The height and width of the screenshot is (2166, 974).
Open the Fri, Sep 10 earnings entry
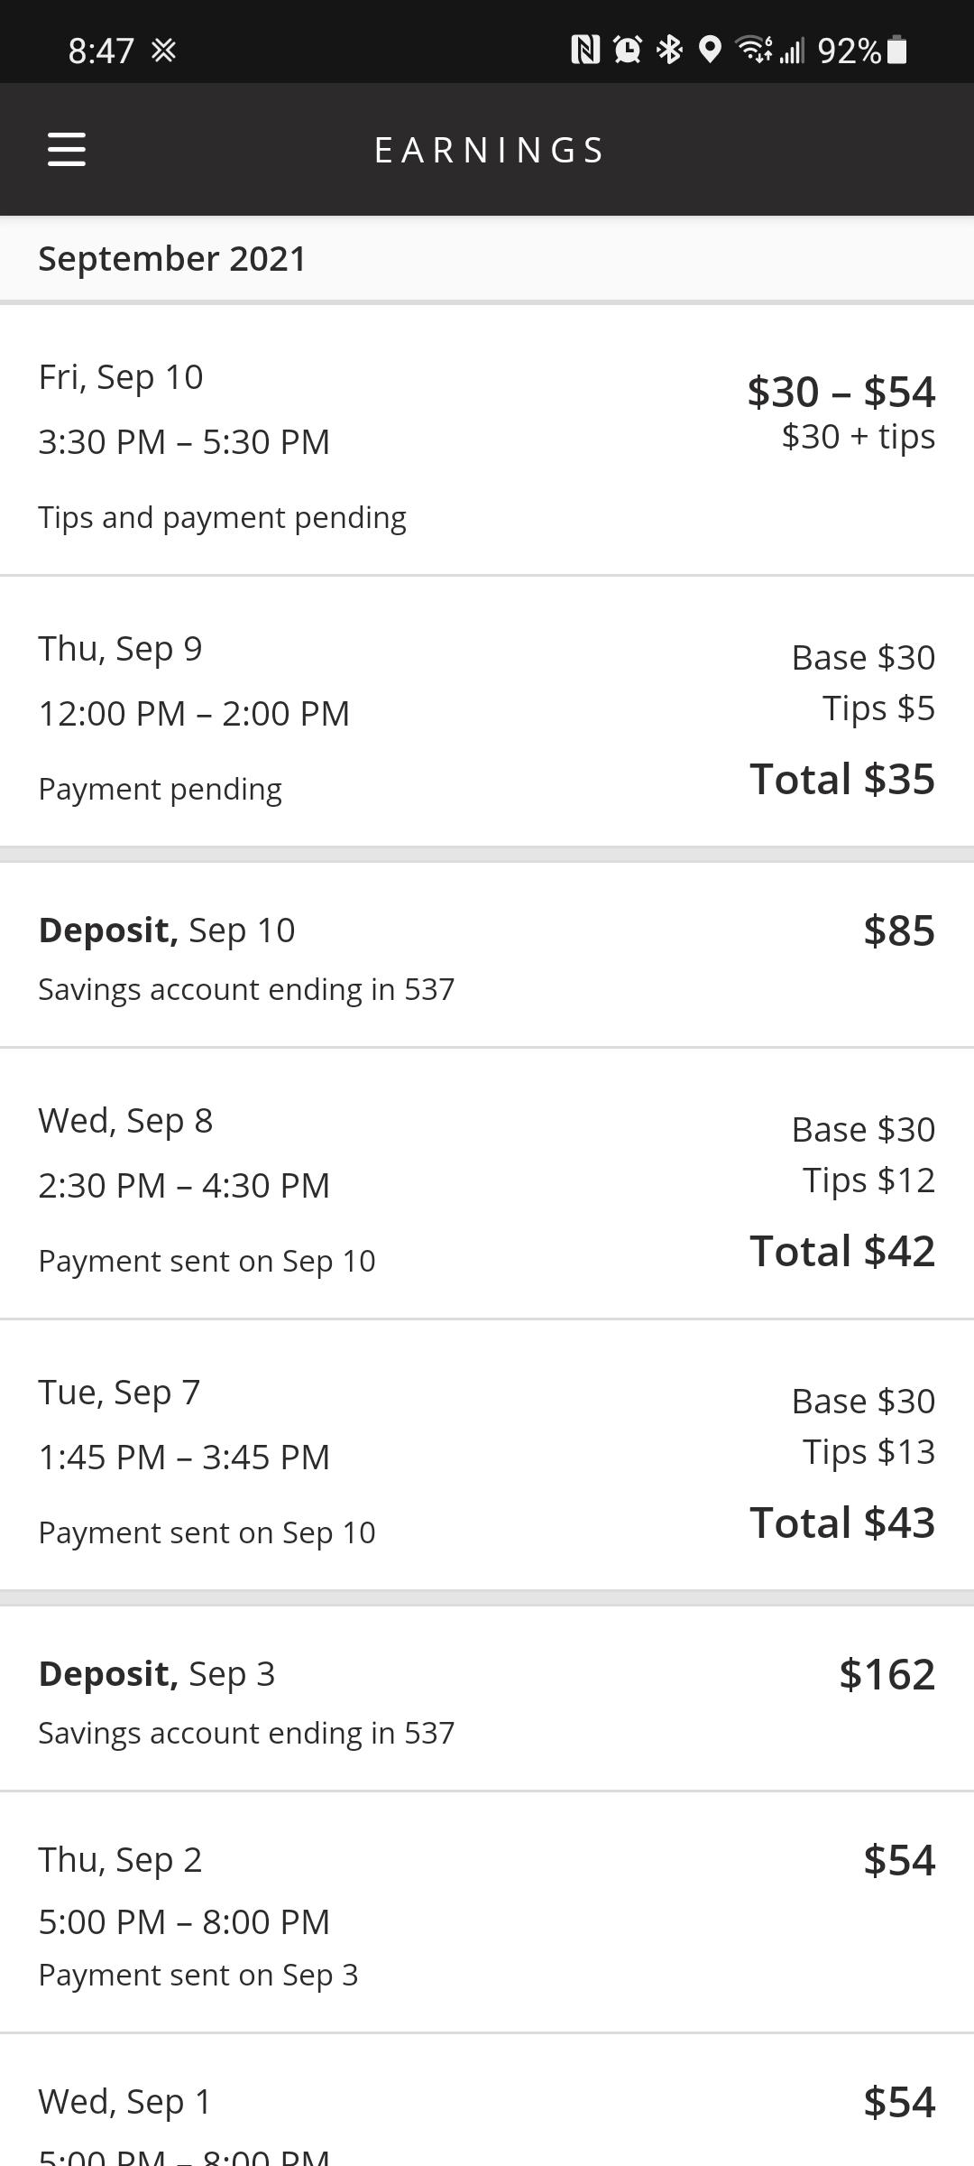[x=487, y=440]
